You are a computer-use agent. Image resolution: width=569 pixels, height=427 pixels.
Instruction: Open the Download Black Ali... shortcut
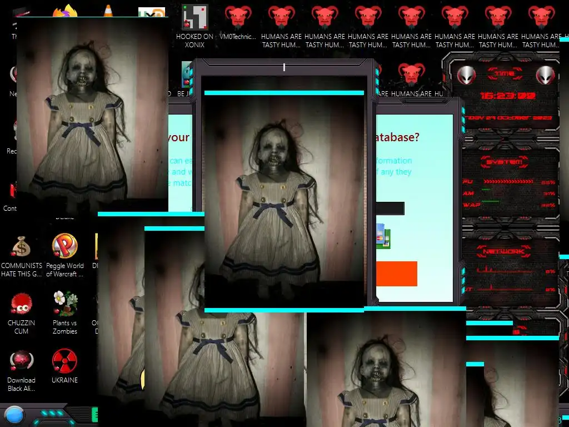(x=22, y=370)
